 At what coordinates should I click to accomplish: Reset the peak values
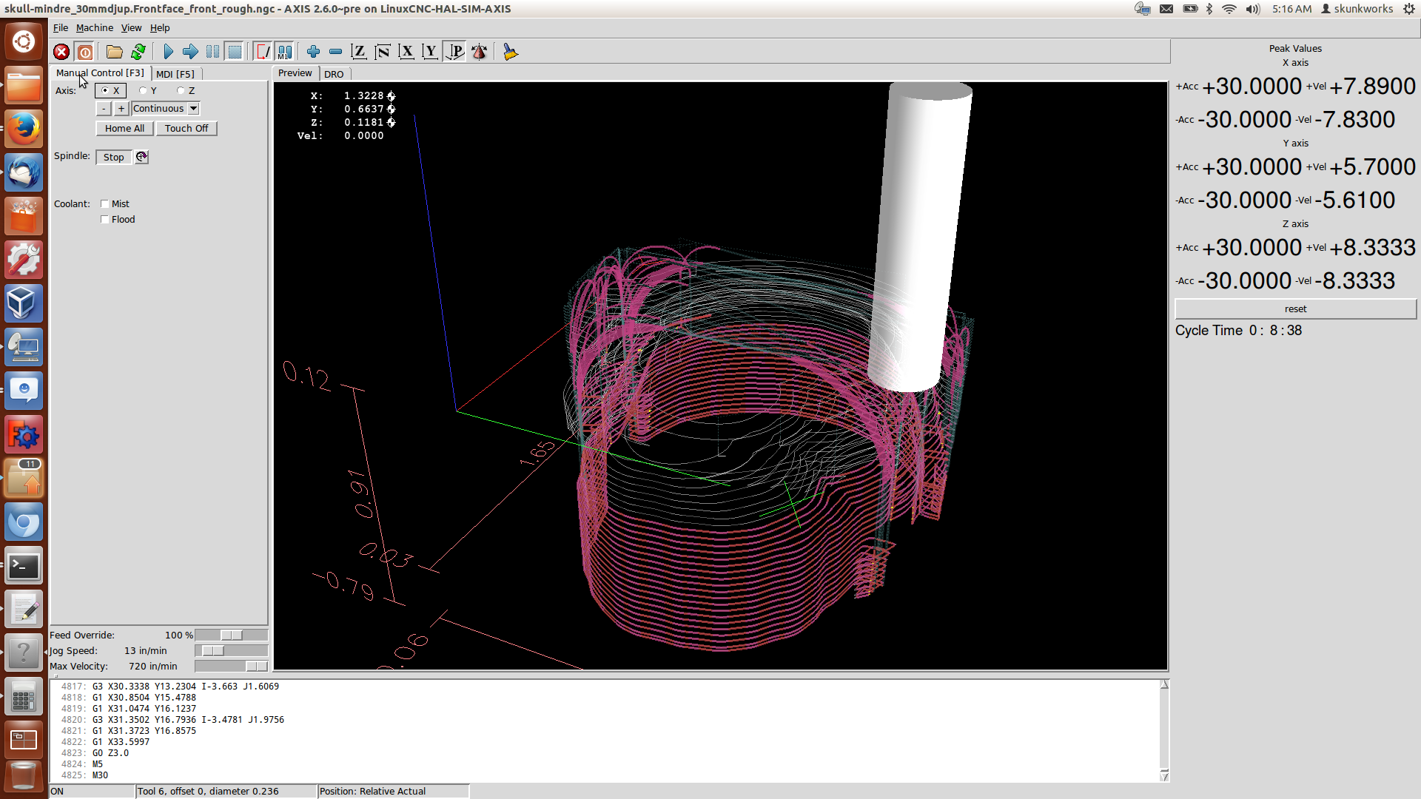1295,309
